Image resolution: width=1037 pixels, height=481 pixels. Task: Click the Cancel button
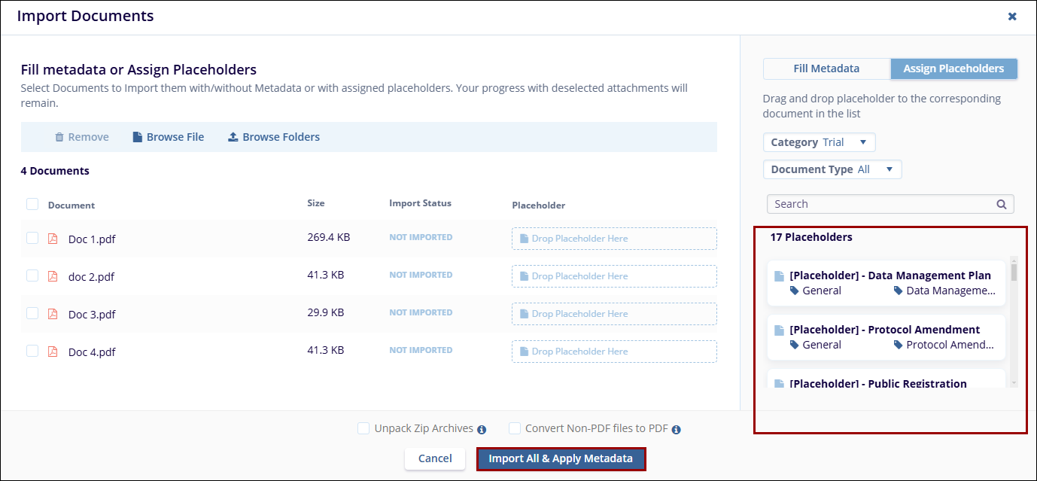click(435, 458)
